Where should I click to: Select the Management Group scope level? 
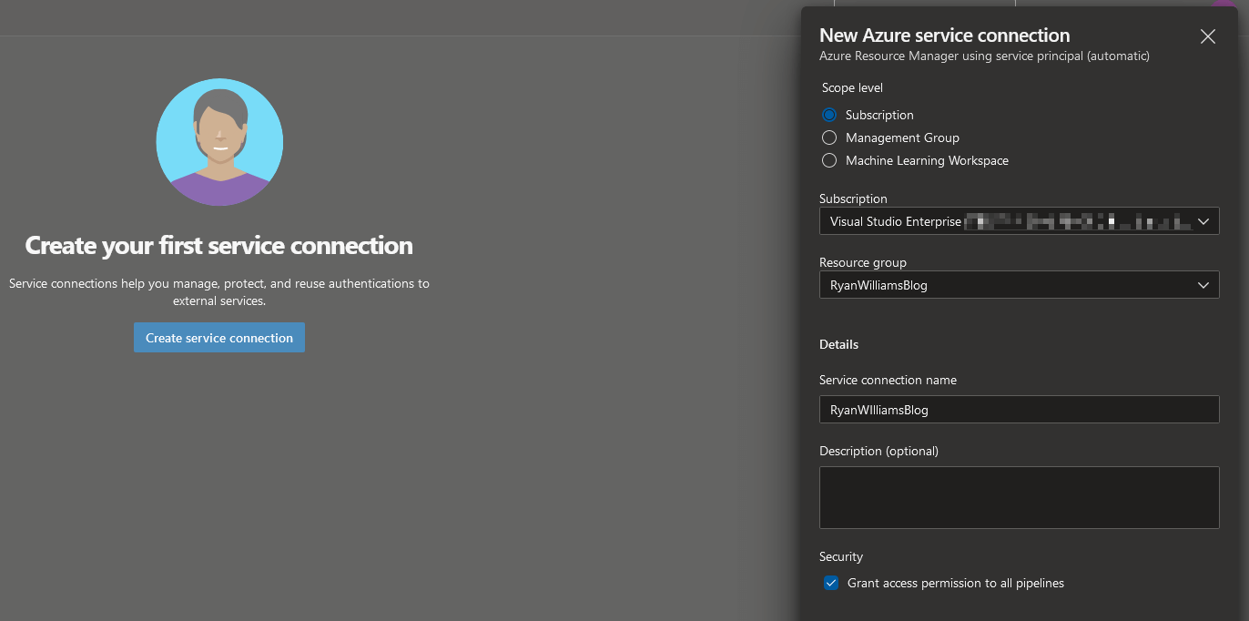click(828, 137)
